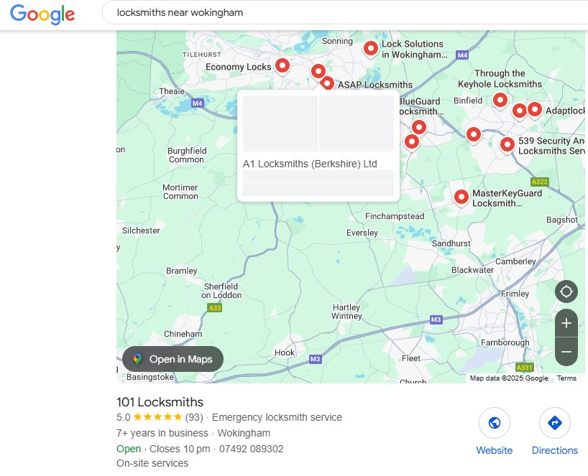Click the search box with locksmiths query
The image size is (588, 476).
click(345, 12)
